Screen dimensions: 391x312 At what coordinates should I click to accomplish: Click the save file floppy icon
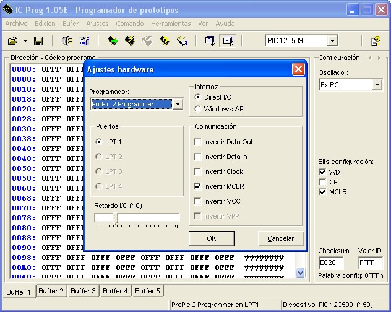click(38, 41)
